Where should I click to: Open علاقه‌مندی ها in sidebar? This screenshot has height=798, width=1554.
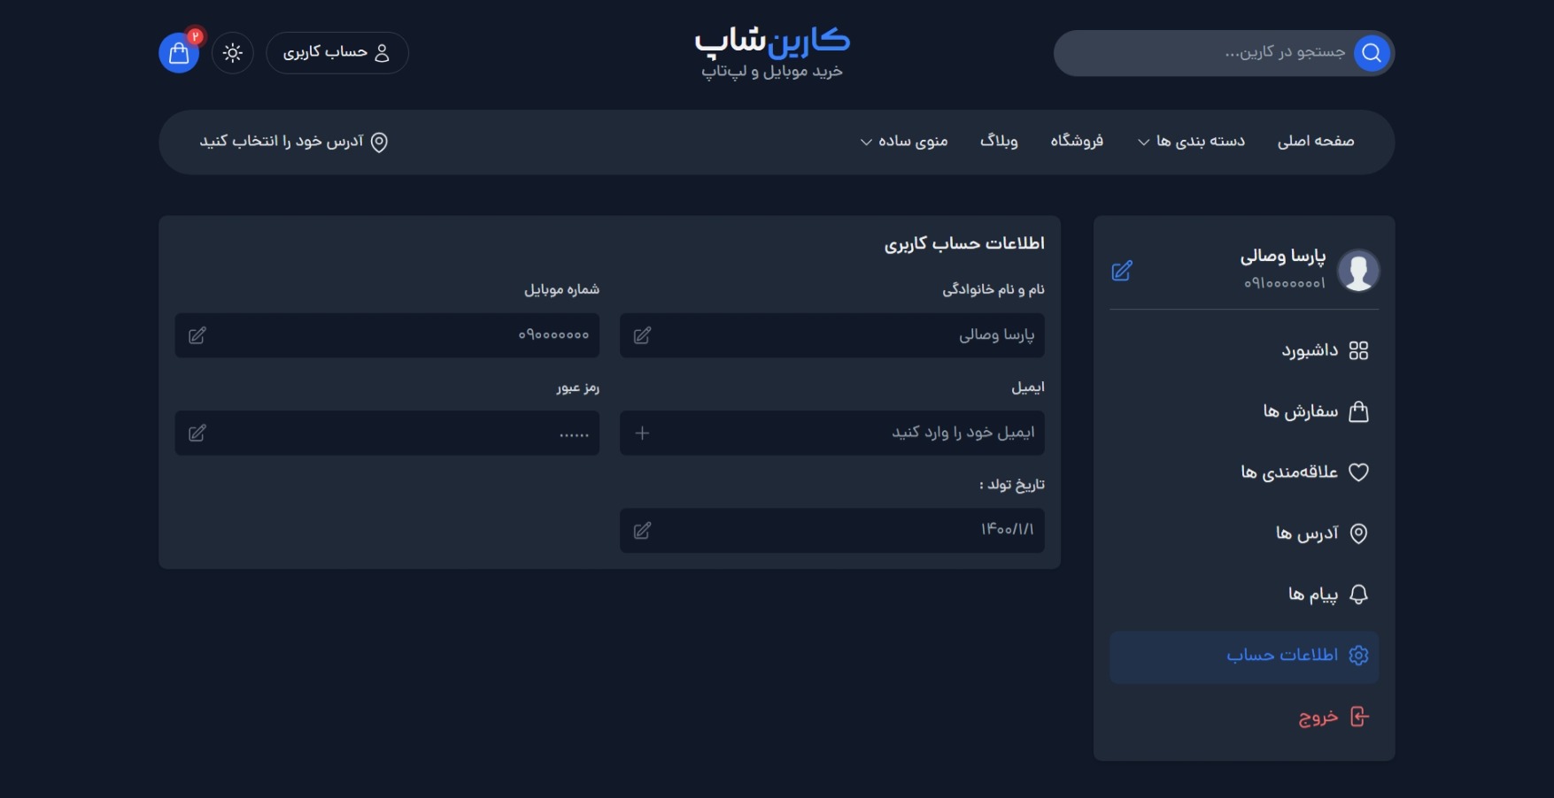1244,472
